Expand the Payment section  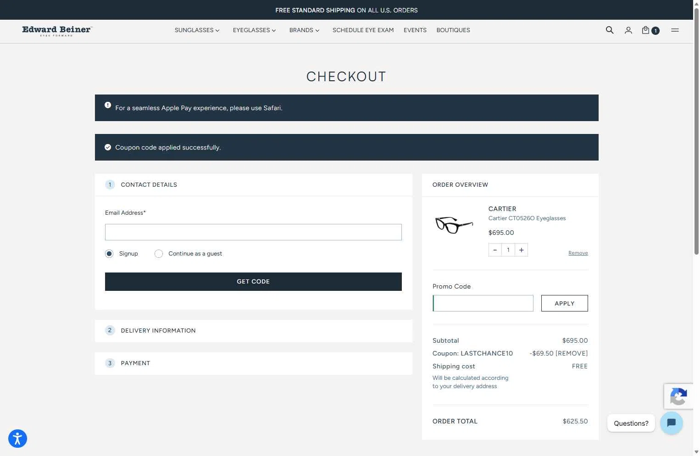coord(253,363)
